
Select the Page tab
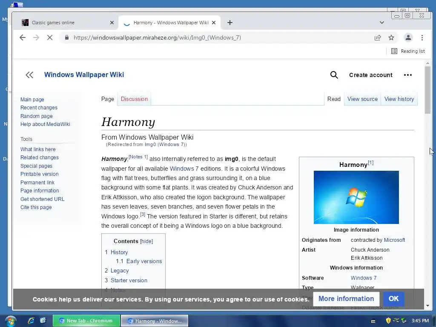click(108, 99)
